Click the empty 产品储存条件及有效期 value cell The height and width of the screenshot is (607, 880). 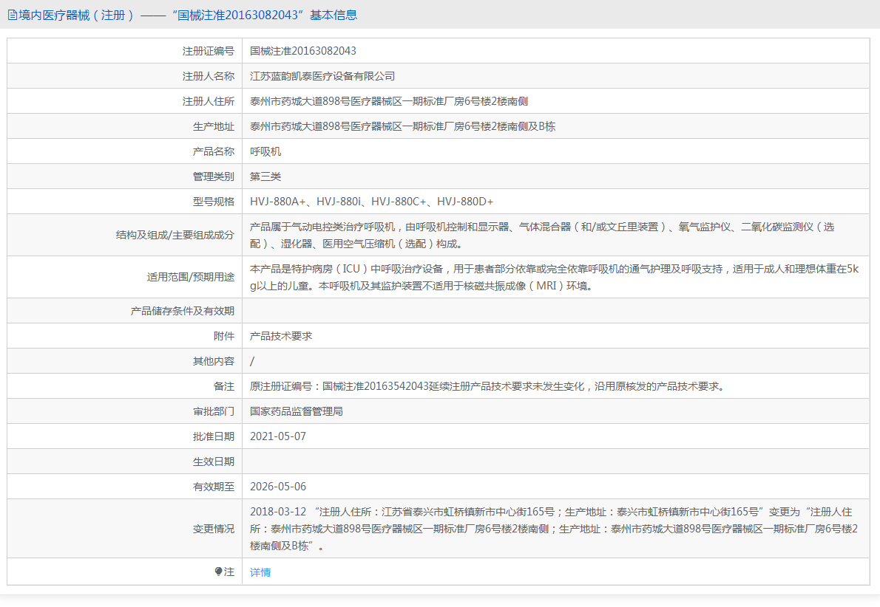pyautogui.click(x=555, y=311)
